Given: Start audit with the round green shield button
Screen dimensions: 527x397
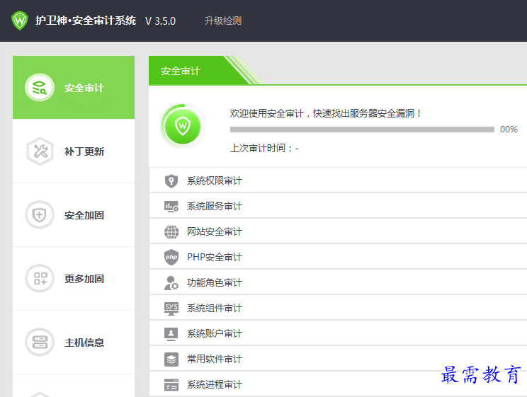Looking at the screenshot, I should 183,126.
